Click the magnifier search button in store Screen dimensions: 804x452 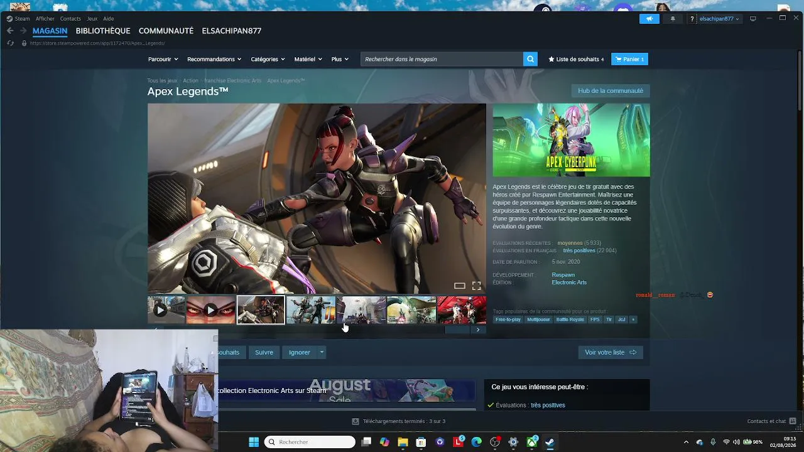531,59
